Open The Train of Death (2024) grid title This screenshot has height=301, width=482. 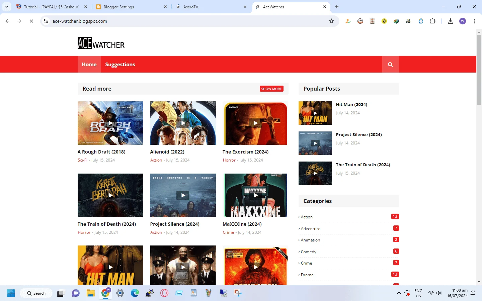click(x=107, y=224)
